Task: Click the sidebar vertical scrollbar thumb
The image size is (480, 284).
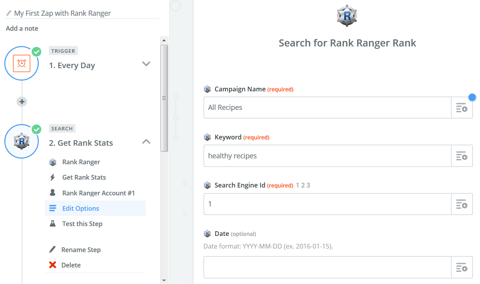Action: pos(164,98)
